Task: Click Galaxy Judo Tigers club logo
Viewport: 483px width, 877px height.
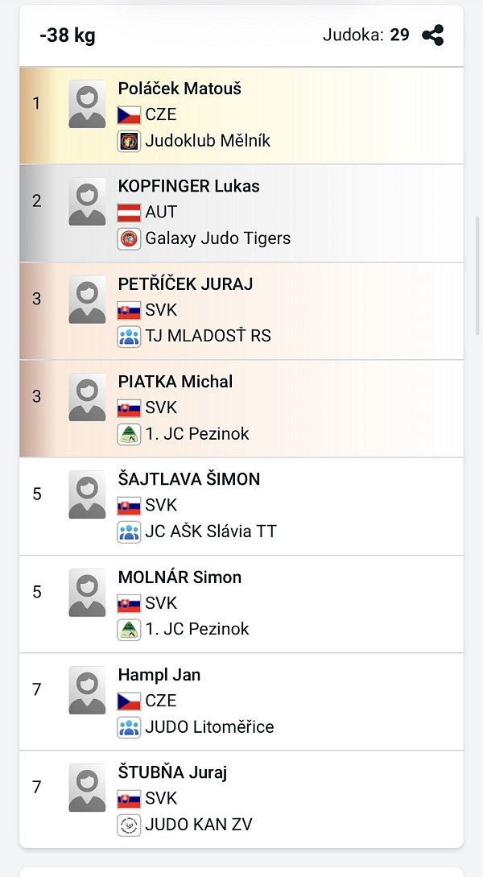Action: [x=129, y=238]
